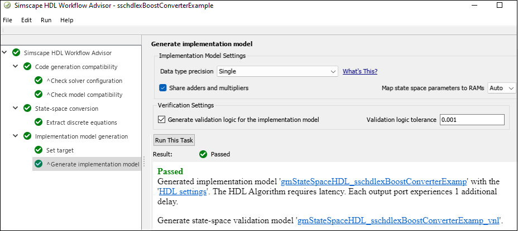Toggle Share adders and multipliers checkbox
This screenshot has height=231, width=518.
pyautogui.click(x=163, y=88)
